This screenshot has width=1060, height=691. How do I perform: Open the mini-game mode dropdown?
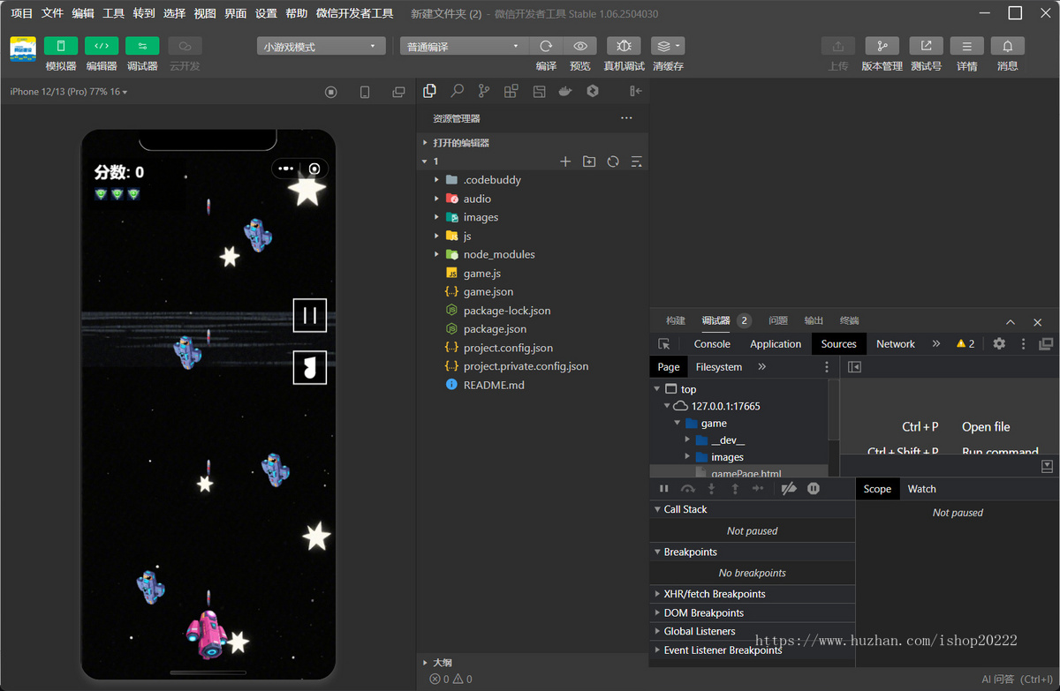pos(322,47)
